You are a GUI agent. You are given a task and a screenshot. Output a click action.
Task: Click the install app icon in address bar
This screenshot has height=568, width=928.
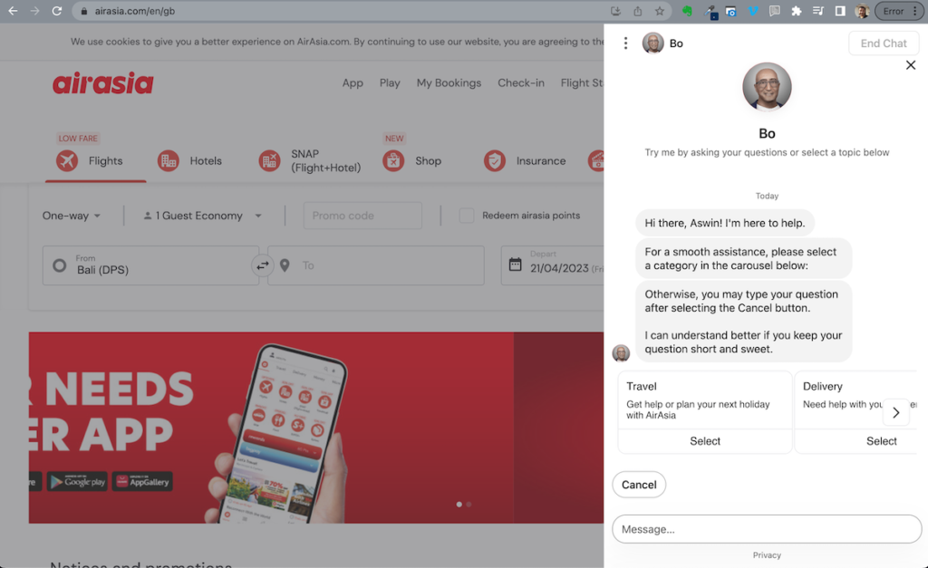click(x=615, y=11)
